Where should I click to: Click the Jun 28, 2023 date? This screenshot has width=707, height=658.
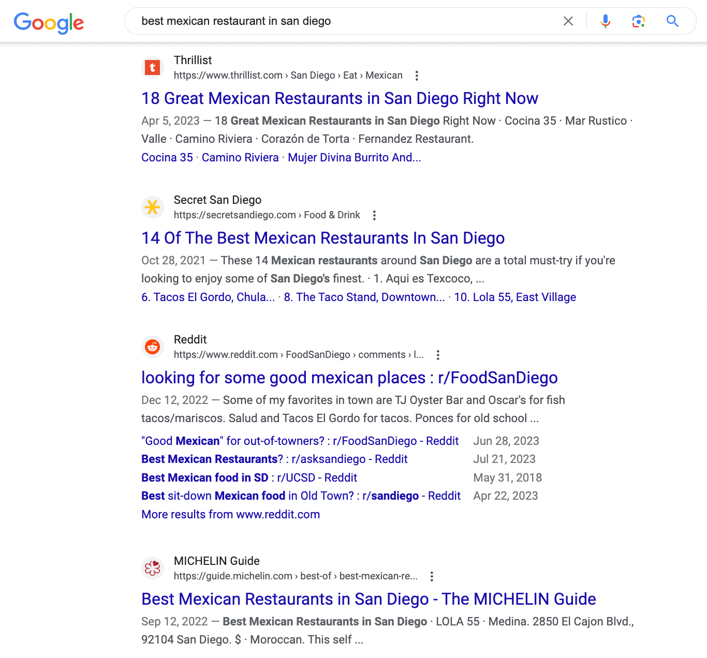(x=506, y=441)
